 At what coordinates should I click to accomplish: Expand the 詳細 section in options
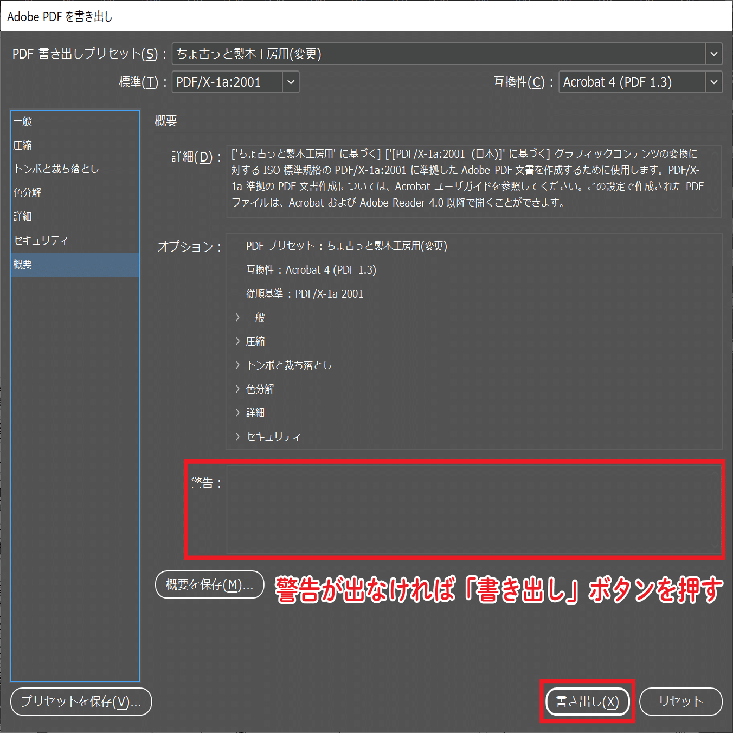point(237,413)
